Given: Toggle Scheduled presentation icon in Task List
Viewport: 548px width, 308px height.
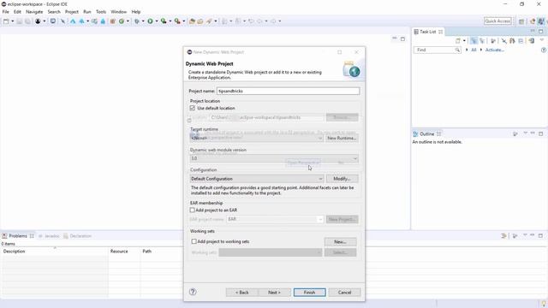Looking at the screenshot, I should tap(482, 41).
